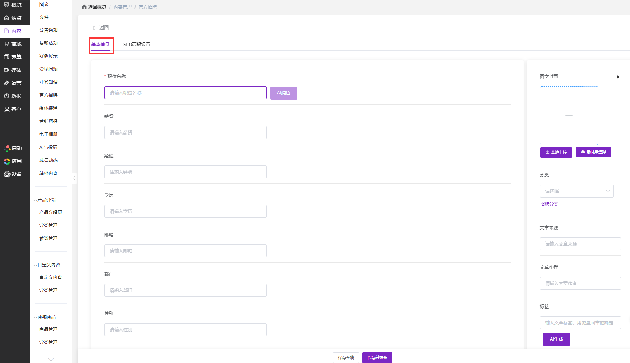Viewport: 630px width, 363px height.
Task: Open the 招聘分类 link
Action: pos(549,204)
